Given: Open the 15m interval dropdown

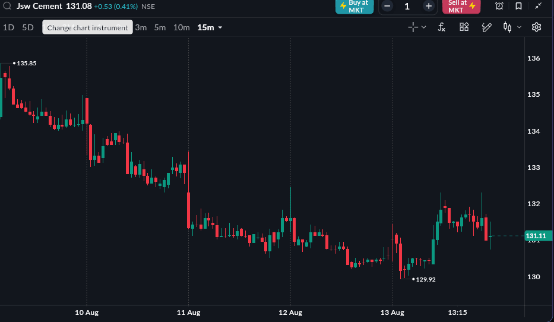Looking at the screenshot, I should pyautogui.click(x=210, y=27).
